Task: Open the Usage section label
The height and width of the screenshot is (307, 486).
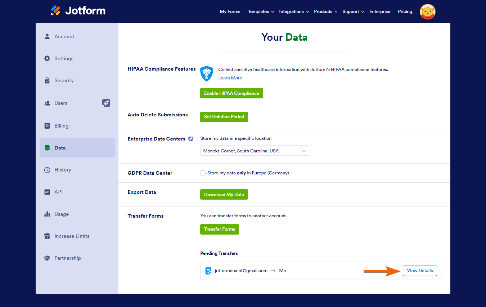Action: click(62, 214)
